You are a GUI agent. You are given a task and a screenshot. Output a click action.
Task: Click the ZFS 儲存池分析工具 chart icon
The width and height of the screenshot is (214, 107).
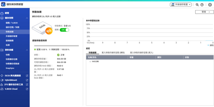tap(2, 85)
